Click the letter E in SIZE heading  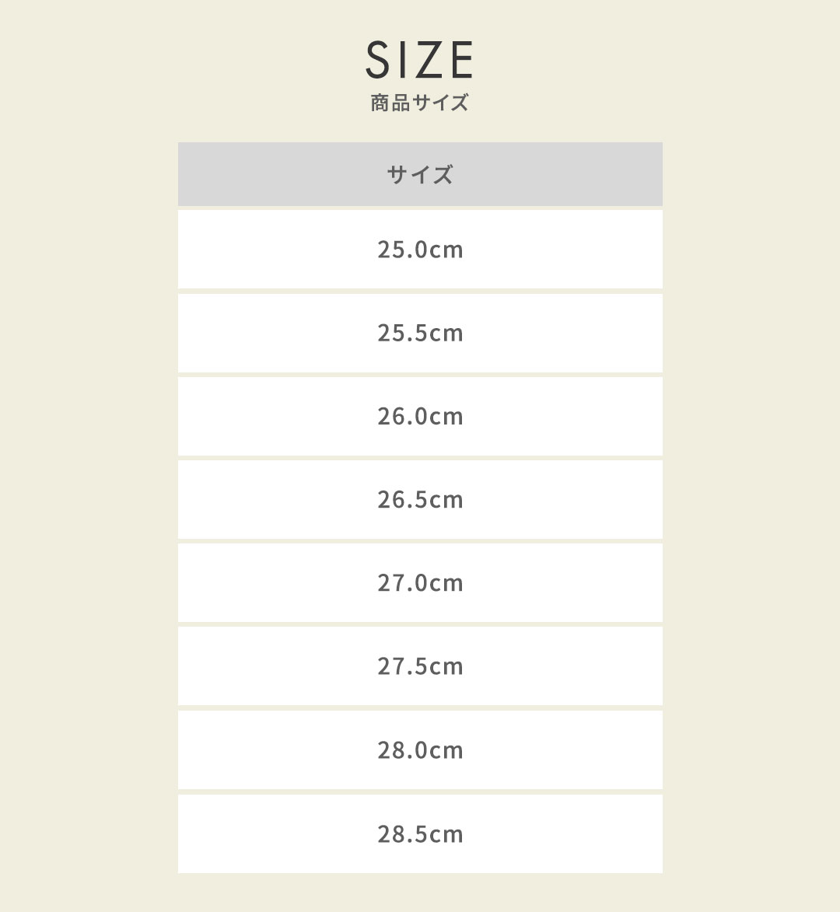pos(460,60)
